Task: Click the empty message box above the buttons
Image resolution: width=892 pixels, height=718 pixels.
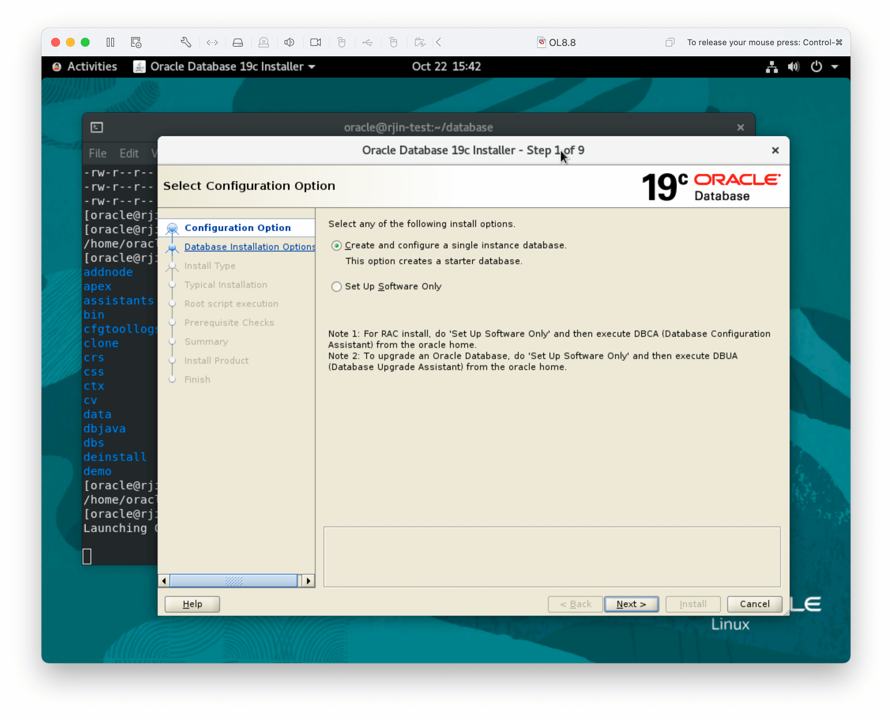Action: point(552,556)
